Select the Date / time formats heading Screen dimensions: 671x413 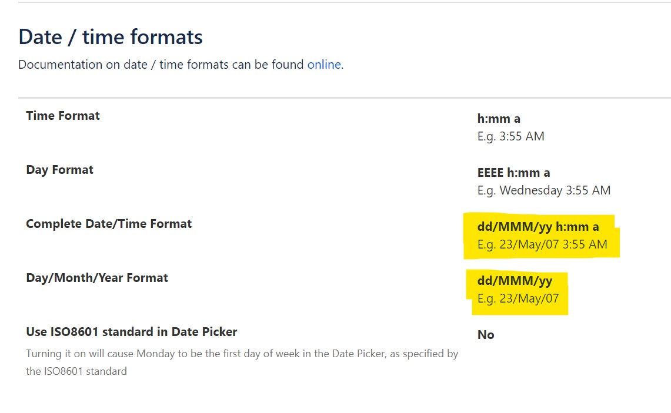(109, 36)
